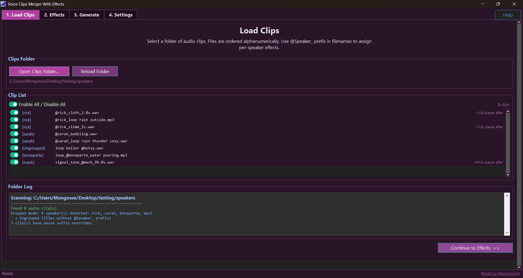
Task: Select the loop boiler @betsy.wav filename
Action: click(x=79, y=148)
